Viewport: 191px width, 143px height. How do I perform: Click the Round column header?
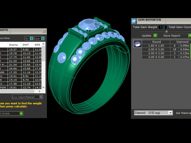tap(156, 42)
